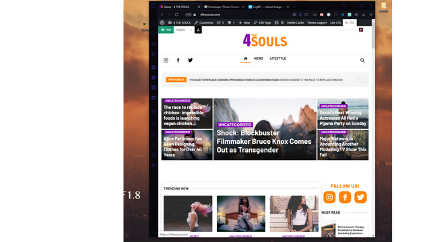Image resolution: width=431 pixels, height=242 pixels.
Task: Open admin avatar account menu
Action: (x=361, y=30)
